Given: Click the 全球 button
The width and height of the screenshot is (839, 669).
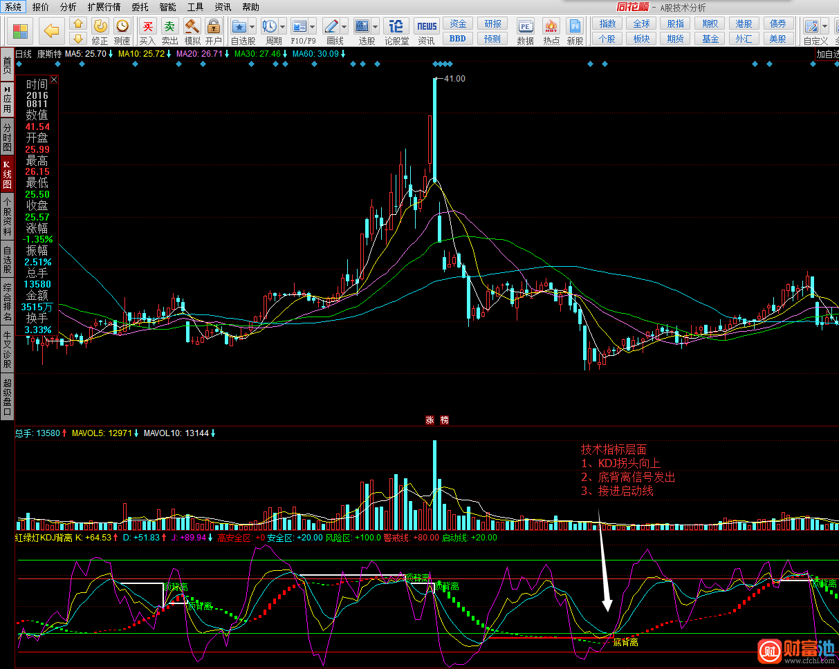Looking at the screenshot, I should point(641,23).
